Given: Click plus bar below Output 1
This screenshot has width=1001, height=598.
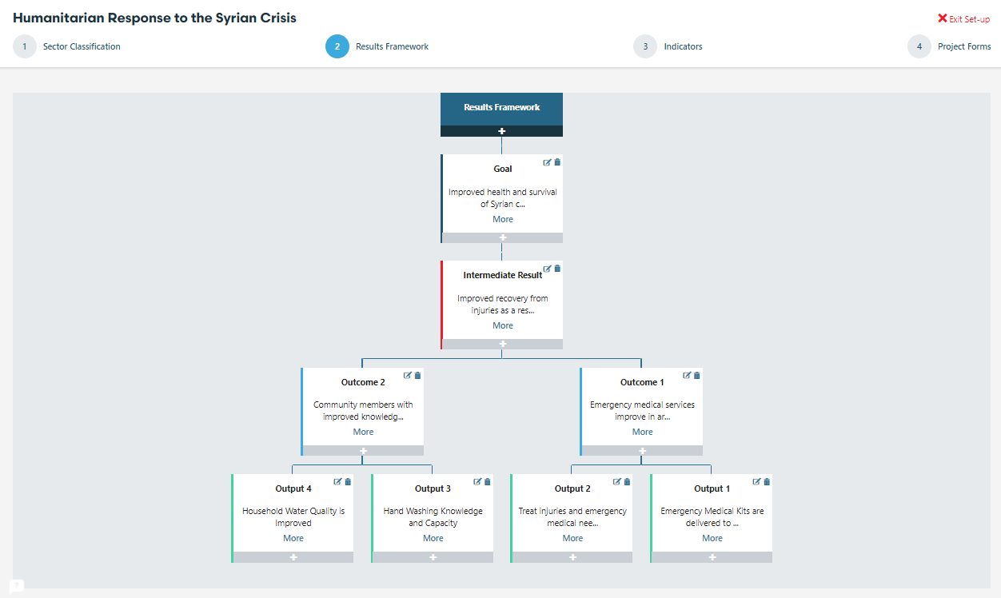Looking at the screenshot, I should tap(712, 557).
